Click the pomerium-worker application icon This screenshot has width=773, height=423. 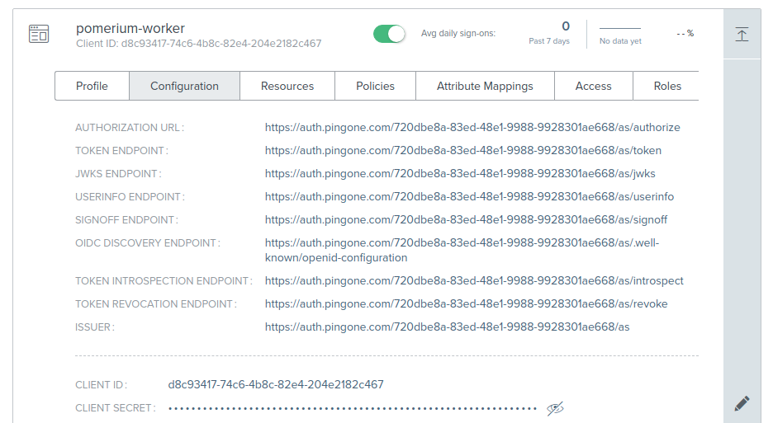click(x=39, y=34)
